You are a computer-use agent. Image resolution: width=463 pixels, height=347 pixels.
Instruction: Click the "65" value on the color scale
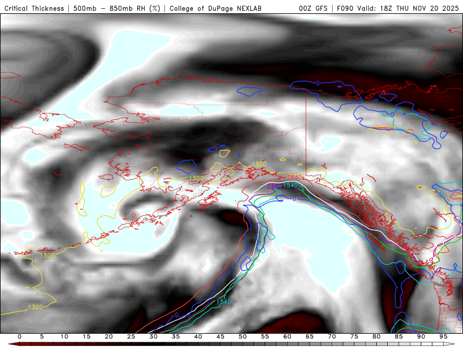coord(310,337)
